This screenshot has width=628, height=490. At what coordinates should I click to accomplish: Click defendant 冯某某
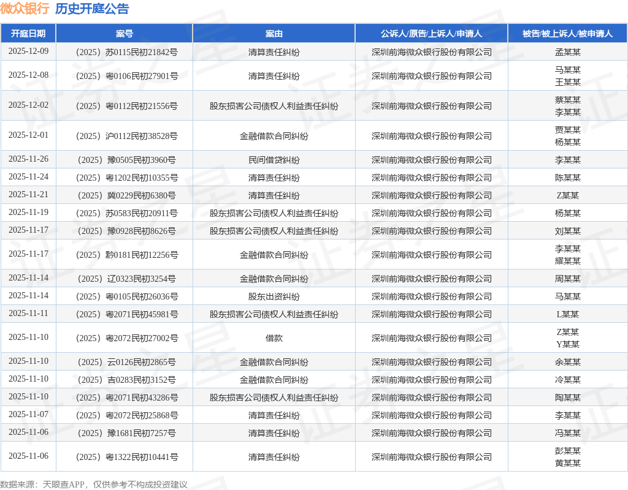(x=568, y=433)
